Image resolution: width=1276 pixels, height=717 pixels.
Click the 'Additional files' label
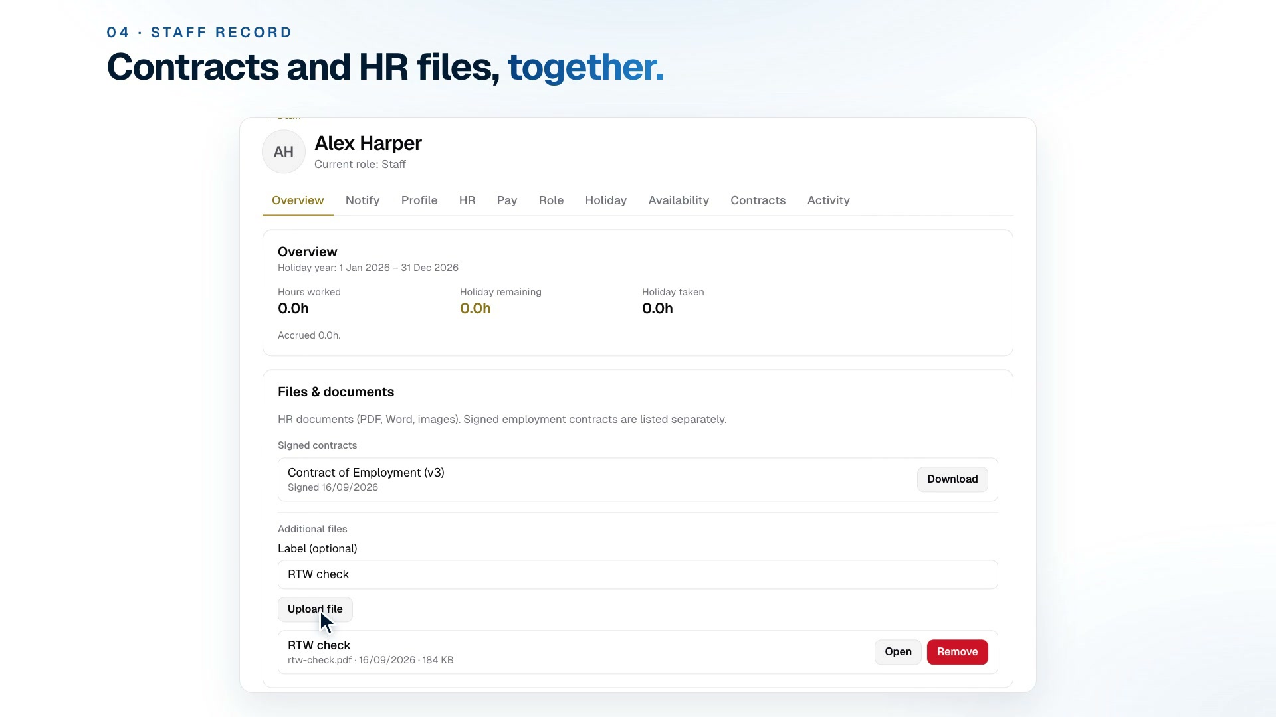click(312, 529)
